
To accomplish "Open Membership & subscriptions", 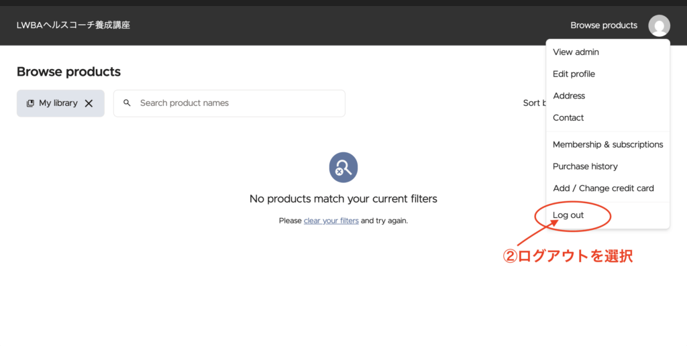I will pyautogui.click(x=607, y=145).
